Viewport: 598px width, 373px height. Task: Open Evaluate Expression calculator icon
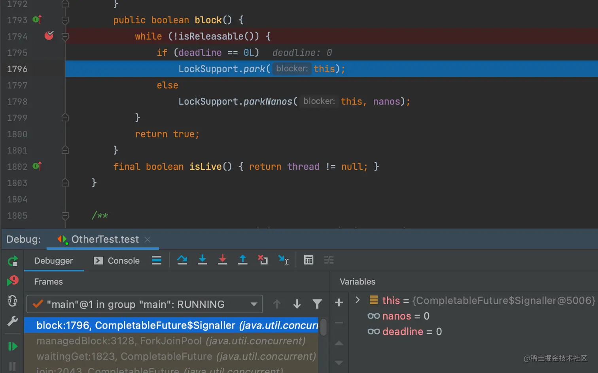click(x=308, y=260)
